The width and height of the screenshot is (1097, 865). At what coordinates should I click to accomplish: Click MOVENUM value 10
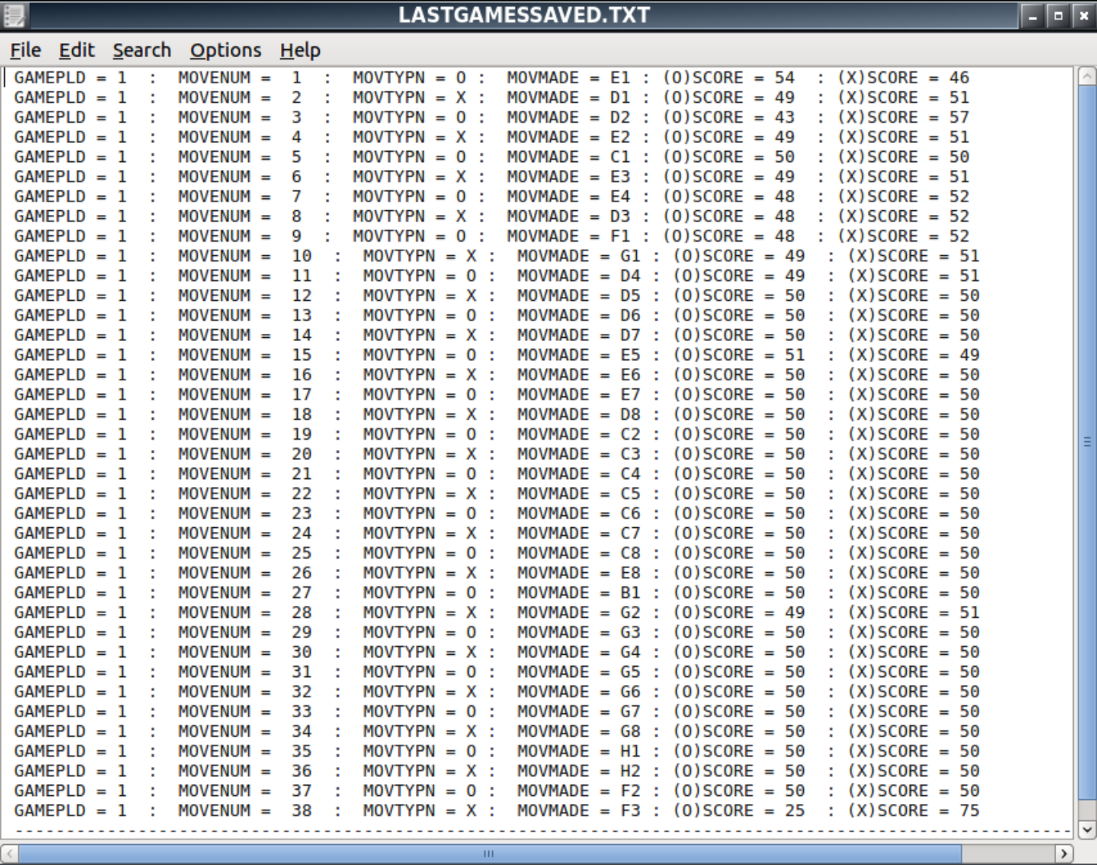[302, 256]
